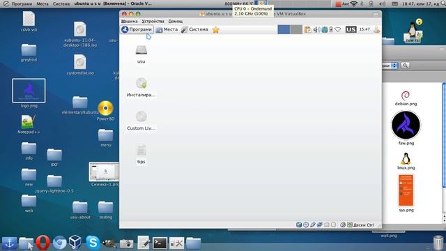
Task: Click the hard disk activity icon in VirtualBox status bar
Action: pyautogui.click(x=299, y=225)
